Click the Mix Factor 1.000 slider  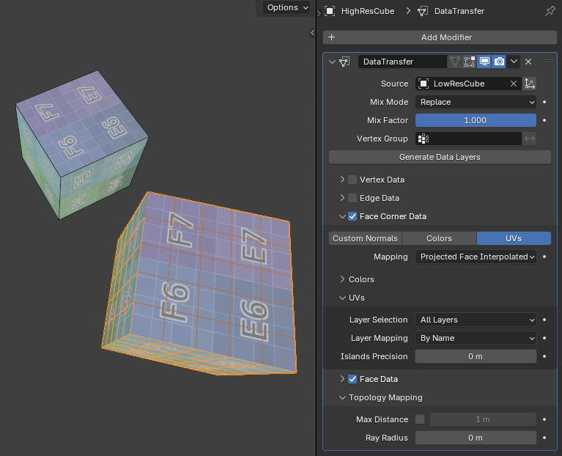[x=476, y=120]
